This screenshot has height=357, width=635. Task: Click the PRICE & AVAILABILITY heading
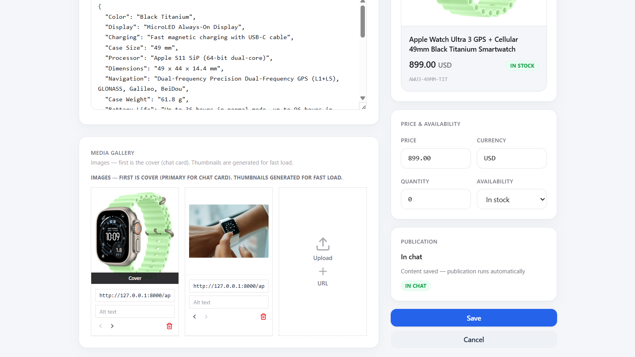[431, 124]
